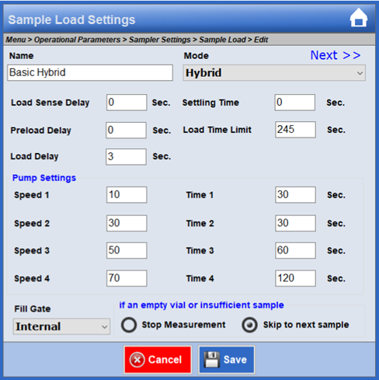Click the Settling Time input field
The width and height of the screenshot is (379, 380).
pos(295,103)
